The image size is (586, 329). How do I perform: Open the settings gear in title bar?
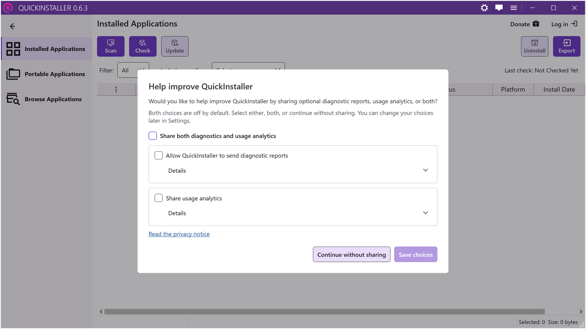(484, 8)
